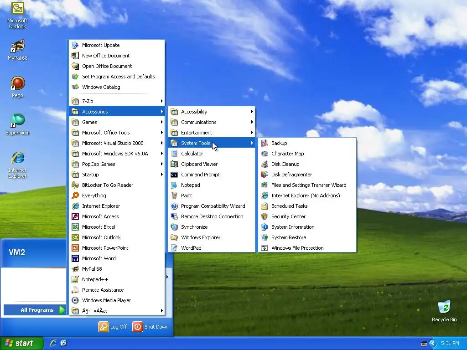Click the taskbar clock 5:31 PM
The height and width of the screenshot is (350, 467).
(x=450, y=344)
